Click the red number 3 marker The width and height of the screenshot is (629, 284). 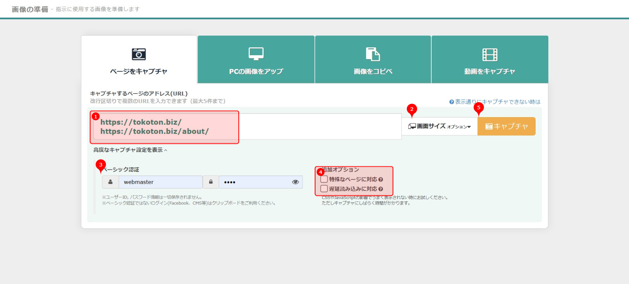[x=100, y=165]
